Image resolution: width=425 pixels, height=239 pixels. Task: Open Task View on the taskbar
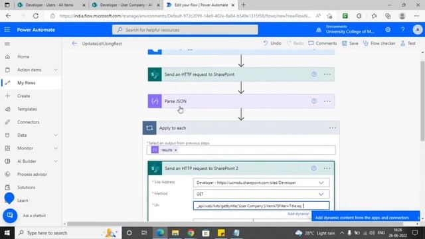pyautogui.click(x=144, y=233)
